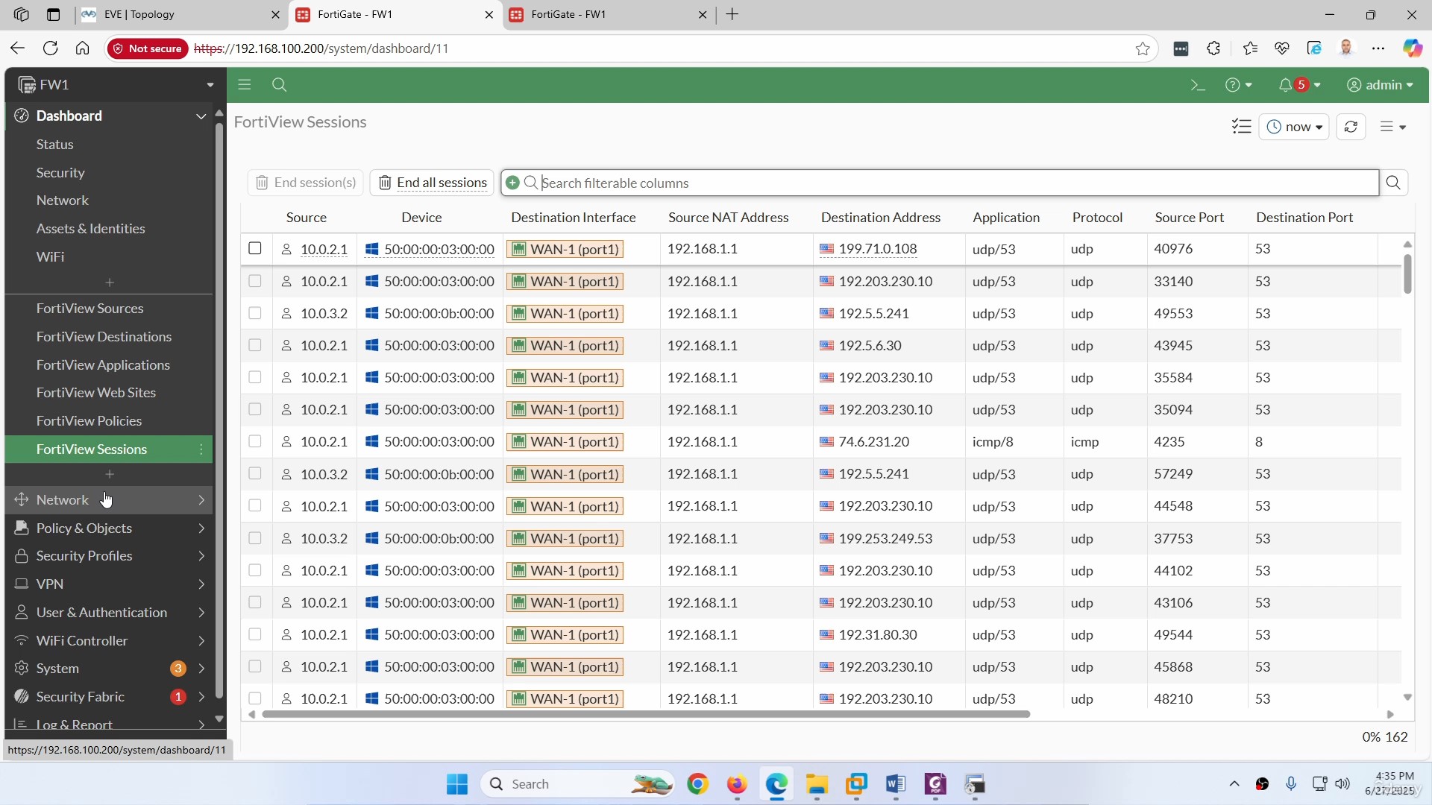The image size is (1432, 805).
Task: Open FortiView Sources
Action: tap(89, 309)
